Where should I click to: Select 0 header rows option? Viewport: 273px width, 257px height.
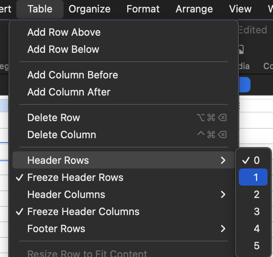[256, 160]
